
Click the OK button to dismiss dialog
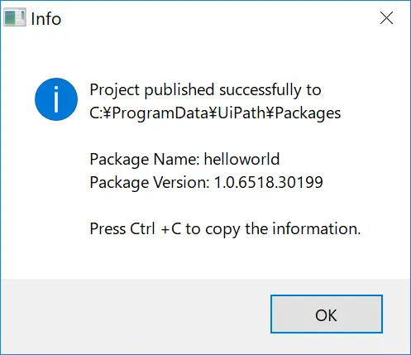[x=327, y=314]
